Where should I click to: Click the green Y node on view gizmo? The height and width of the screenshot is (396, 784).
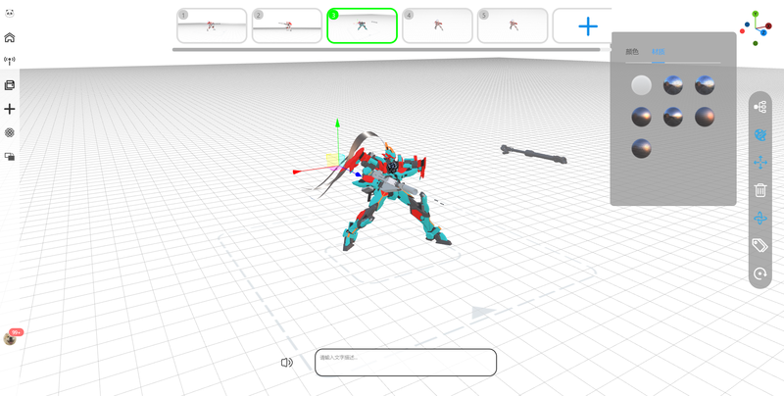click(x=755, y=14)
